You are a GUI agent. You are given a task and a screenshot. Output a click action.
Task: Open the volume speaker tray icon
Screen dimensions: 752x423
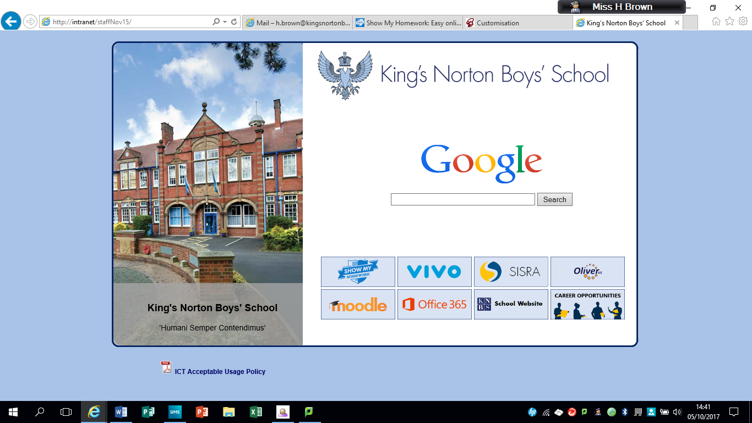pyautogui.click(x=677, y=411)
